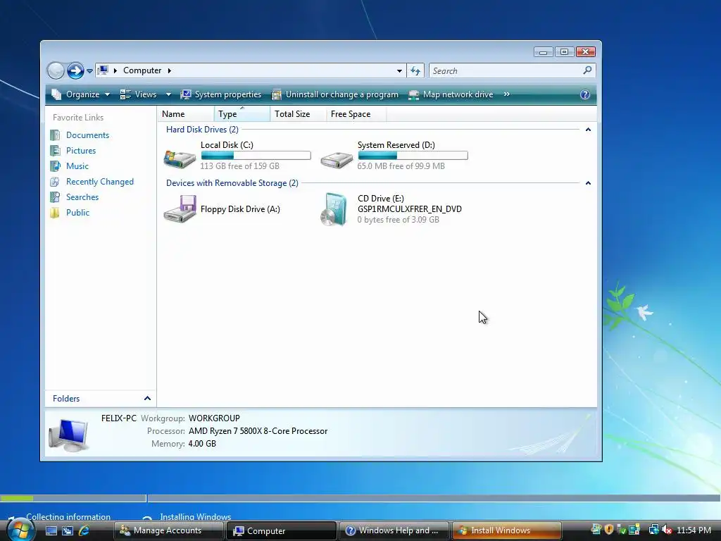Open the Views dropdown arrow
The height and width of the screenshot is (541, 721).
tap(168, 94)
